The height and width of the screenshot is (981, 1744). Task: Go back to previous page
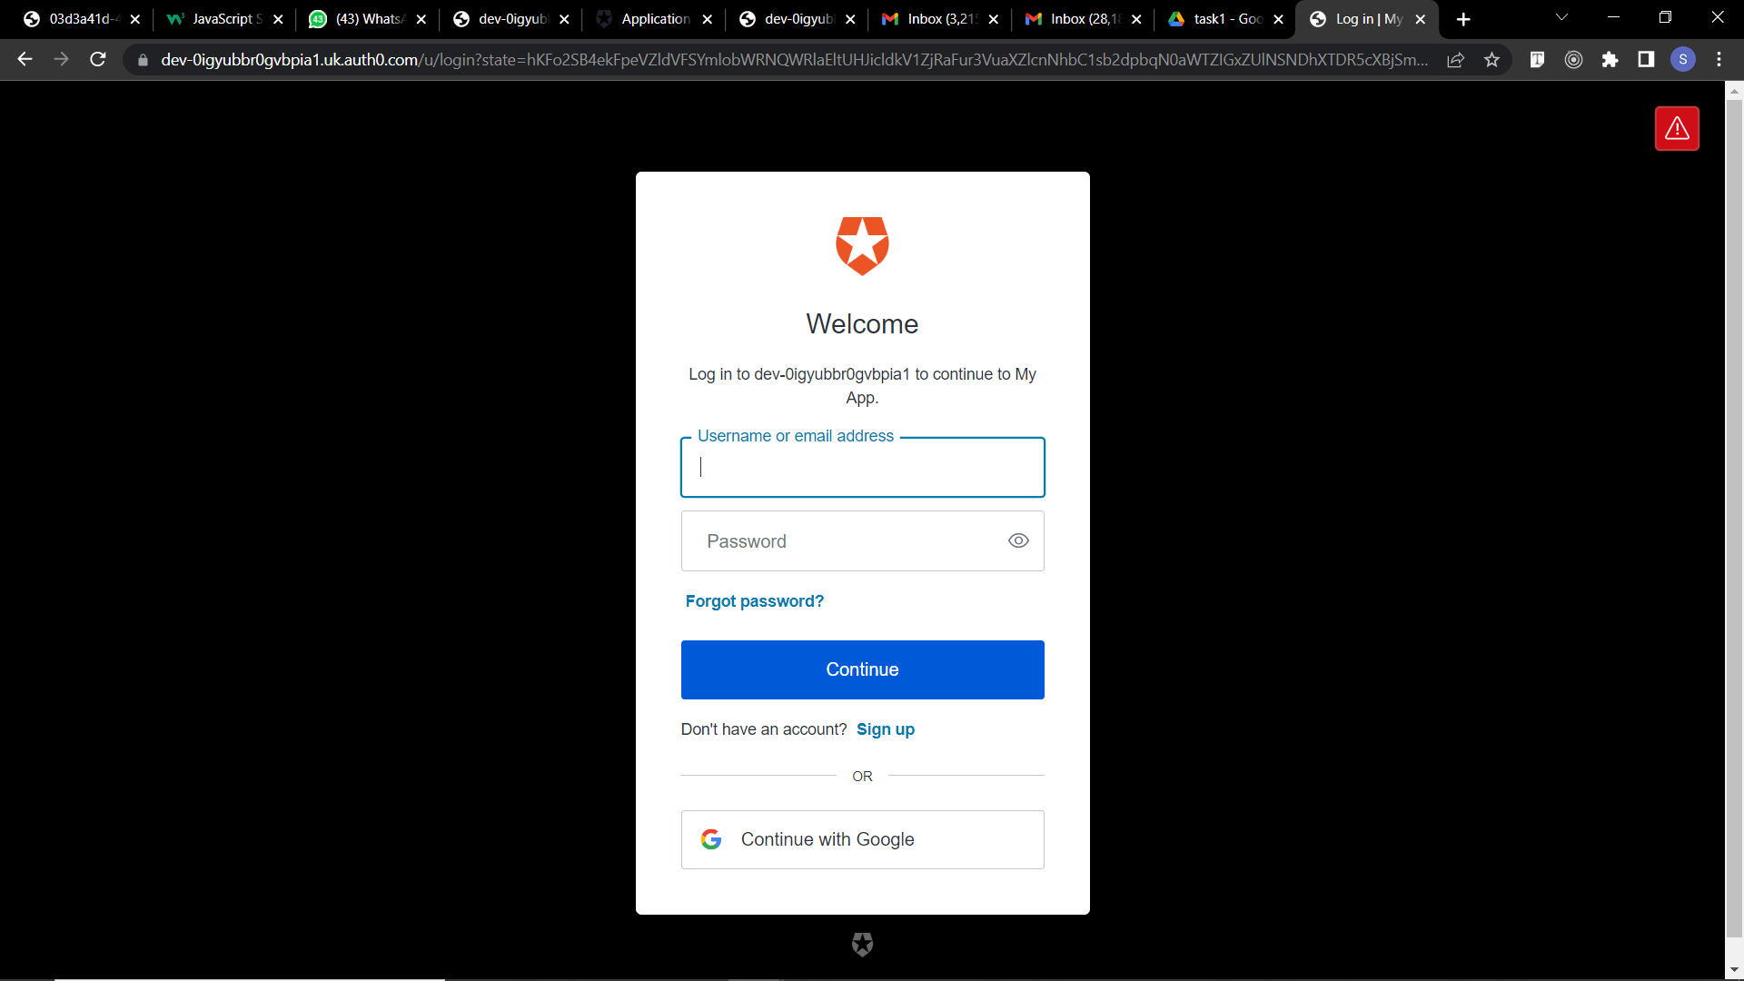25,60
